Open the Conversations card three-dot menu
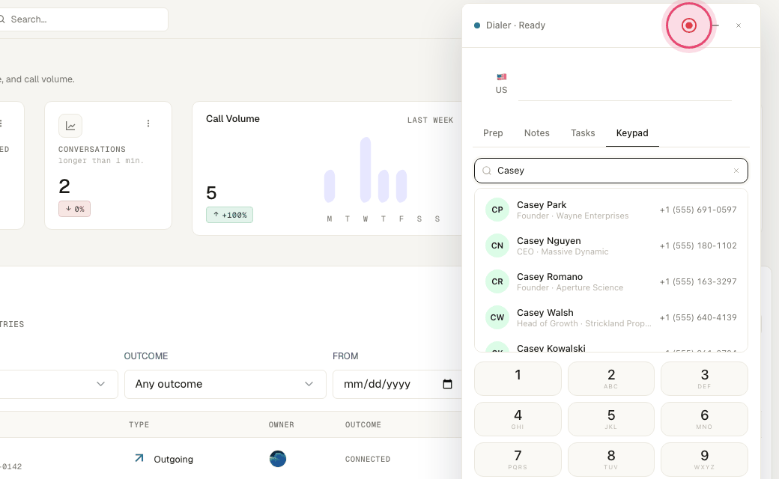Screen dimensions: 779x479 (x=148, y=123)
